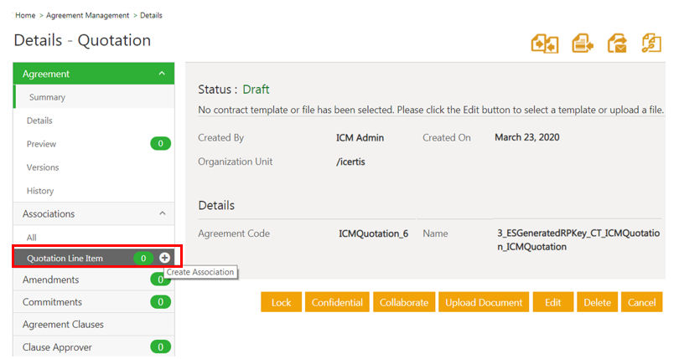Click the document import arrow icon
The image size is (679, 359).
point(583,43)
